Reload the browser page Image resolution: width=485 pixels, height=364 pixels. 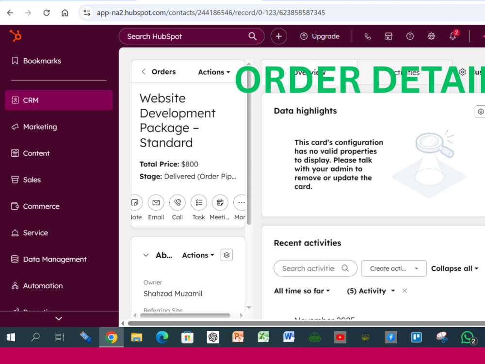tap(47, 13)
